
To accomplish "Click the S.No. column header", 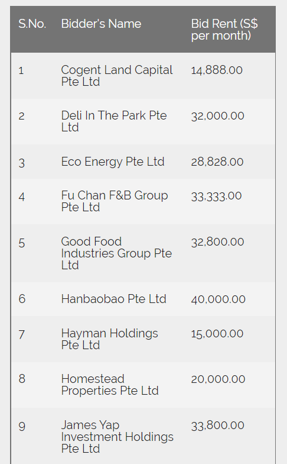I will pyautogui.click(x=32, y=24).
